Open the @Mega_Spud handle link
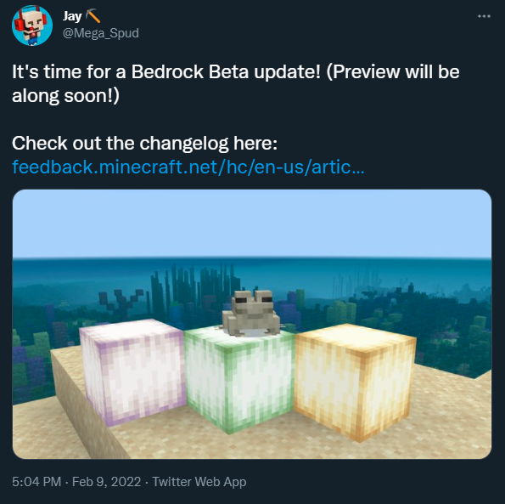The height and width of the screenshot is (504, 505). [101, 33]
